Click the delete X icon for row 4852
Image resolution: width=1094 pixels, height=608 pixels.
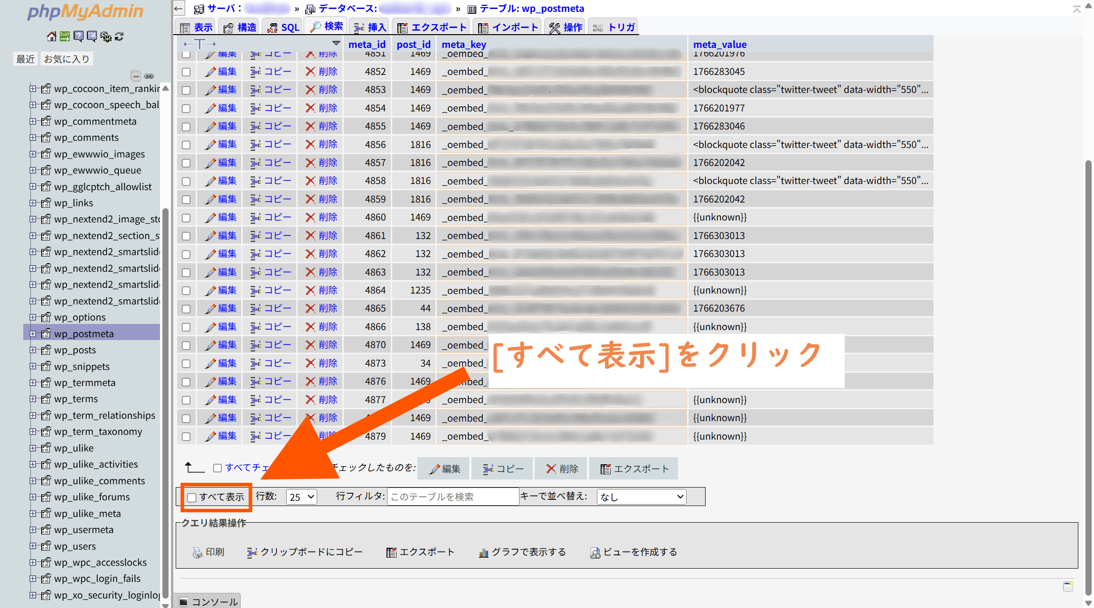coord(310,72)
